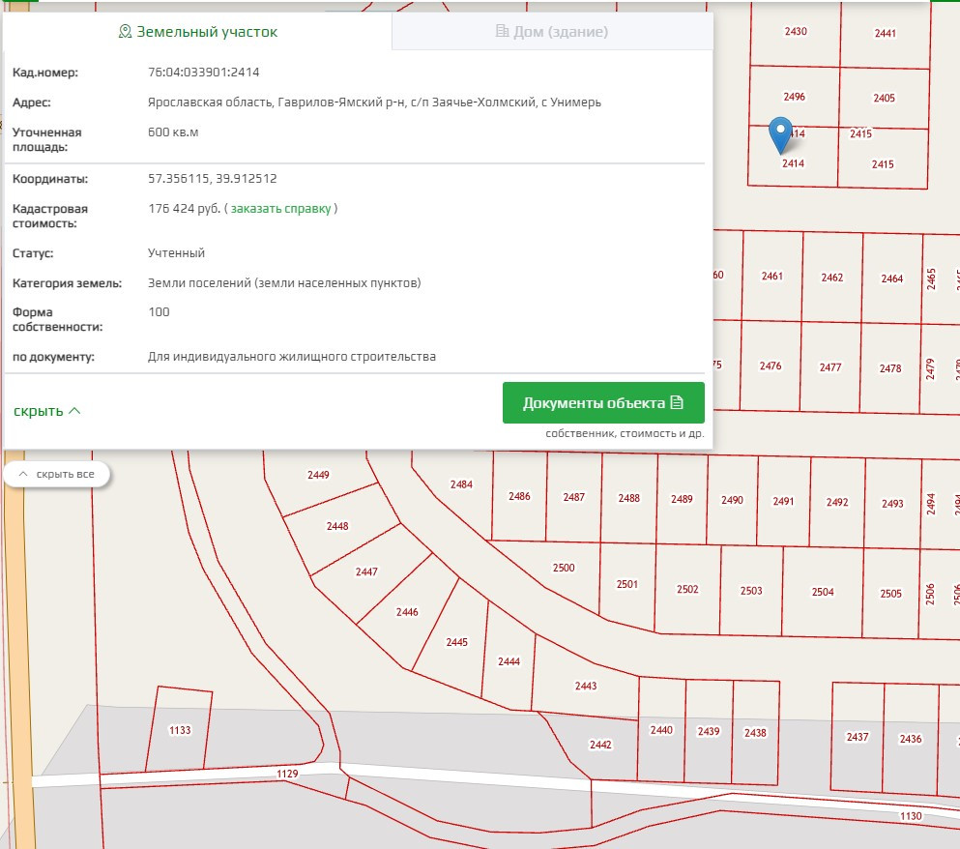Click the coordinates value 57.356115, 39.912512
This screenshot has height=849, width=960.
click(213, 179)
